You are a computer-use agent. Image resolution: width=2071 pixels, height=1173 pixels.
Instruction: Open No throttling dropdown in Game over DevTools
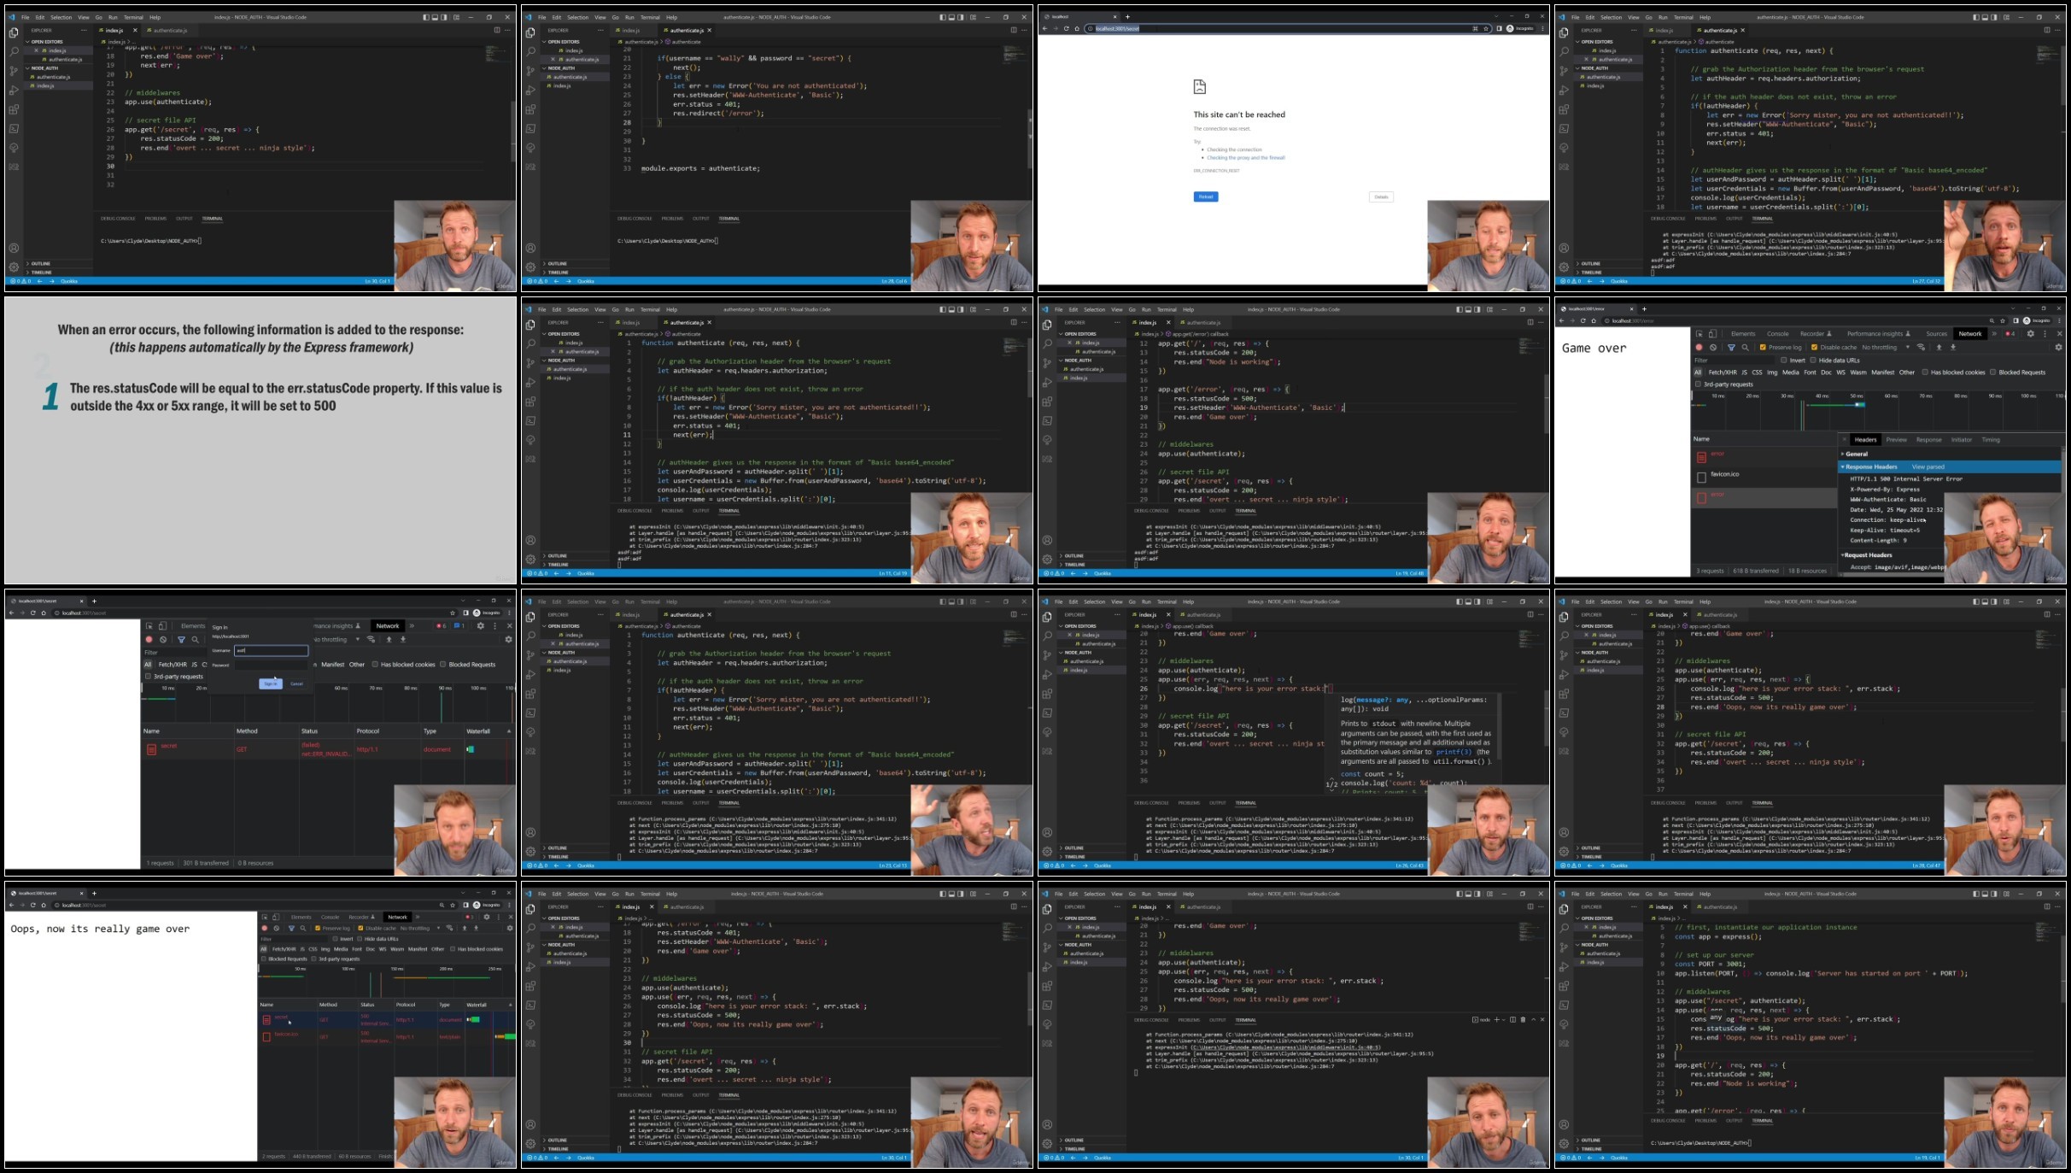coord(1886,348)
